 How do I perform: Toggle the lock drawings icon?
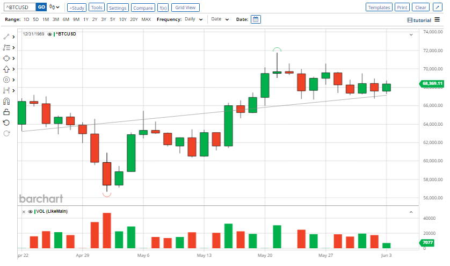(x=6, y=112)
